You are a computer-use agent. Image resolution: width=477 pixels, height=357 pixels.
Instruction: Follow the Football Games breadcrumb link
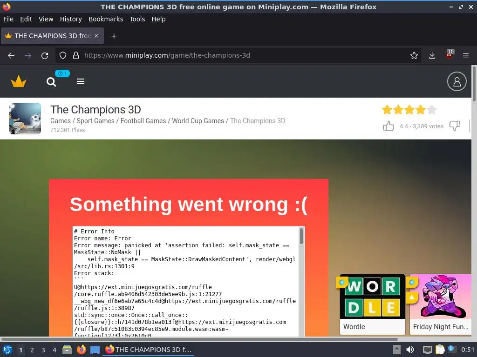(143, 121)
